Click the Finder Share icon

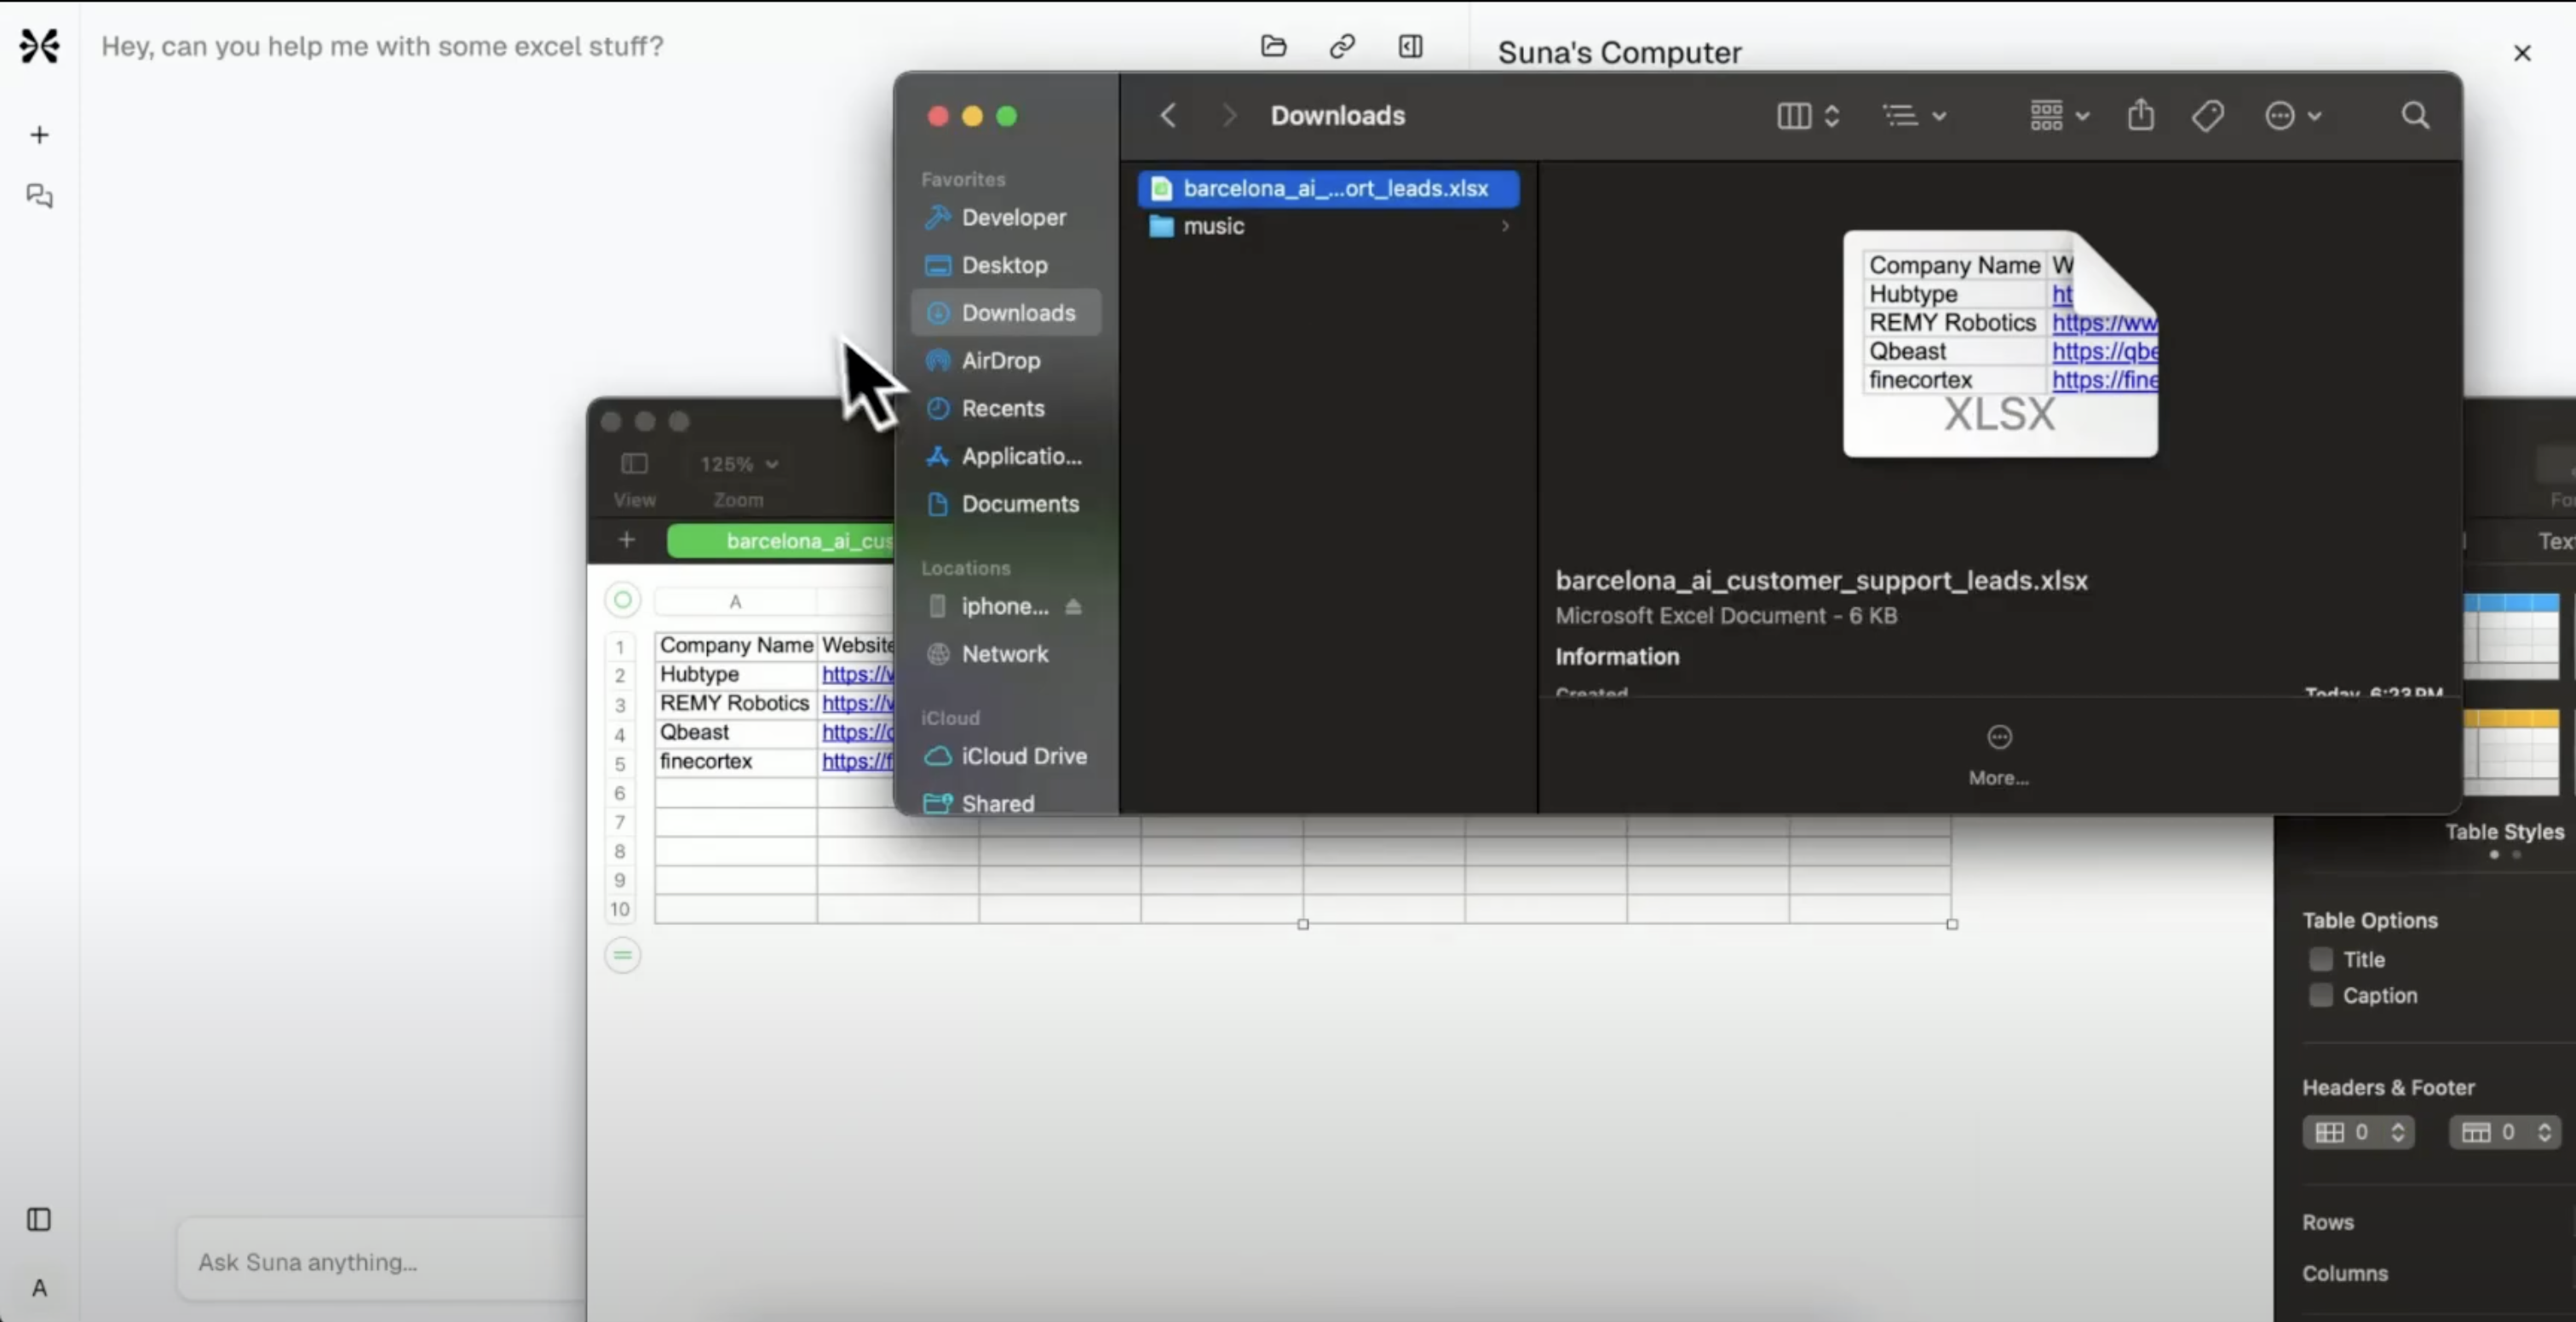pos(2140,115)
